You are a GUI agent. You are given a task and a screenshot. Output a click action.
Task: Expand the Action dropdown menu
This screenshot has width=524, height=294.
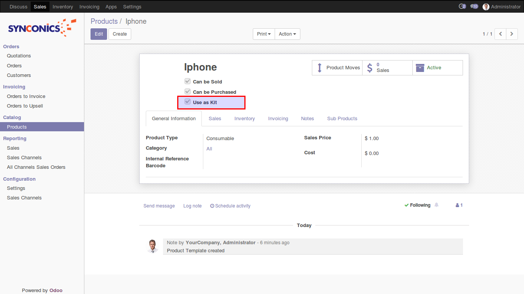click(287, 34)
